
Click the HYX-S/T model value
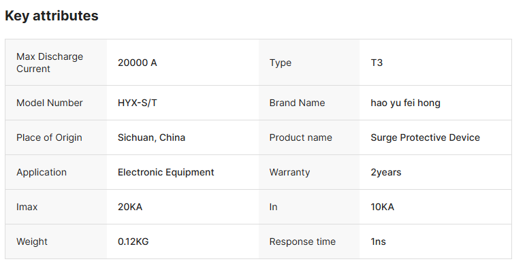(x=138, y=103)
